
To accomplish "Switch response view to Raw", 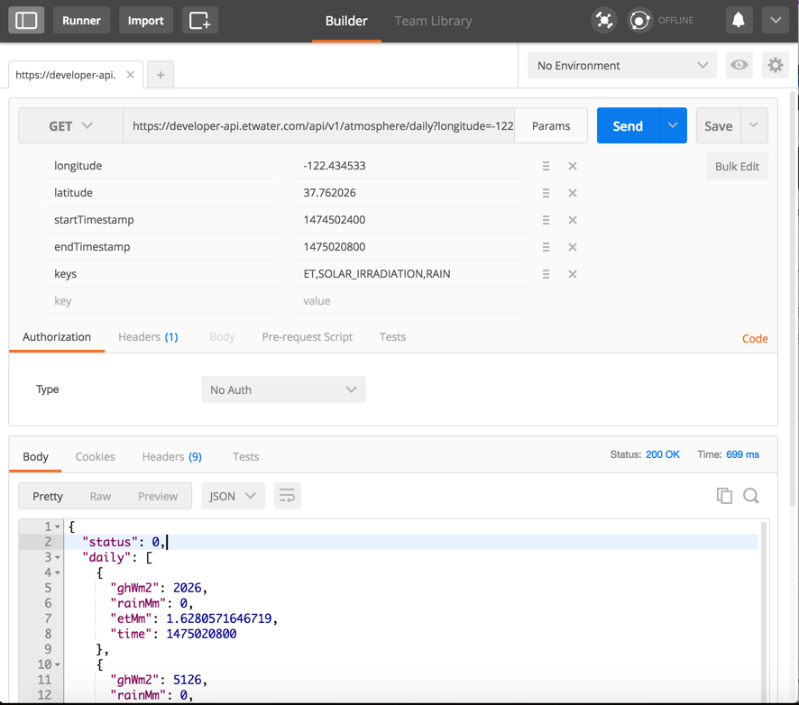I will 100,496.
